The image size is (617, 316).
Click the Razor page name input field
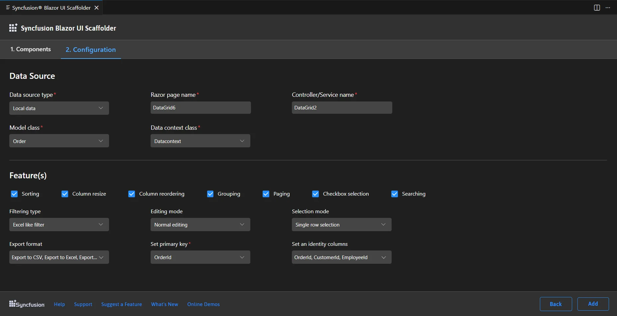(200, 107)
